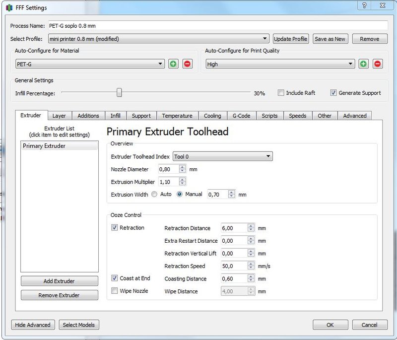Click the Extrusion Multiplier spinner arrows
Viewport: 397px width, 340px height.
(182, 182)
